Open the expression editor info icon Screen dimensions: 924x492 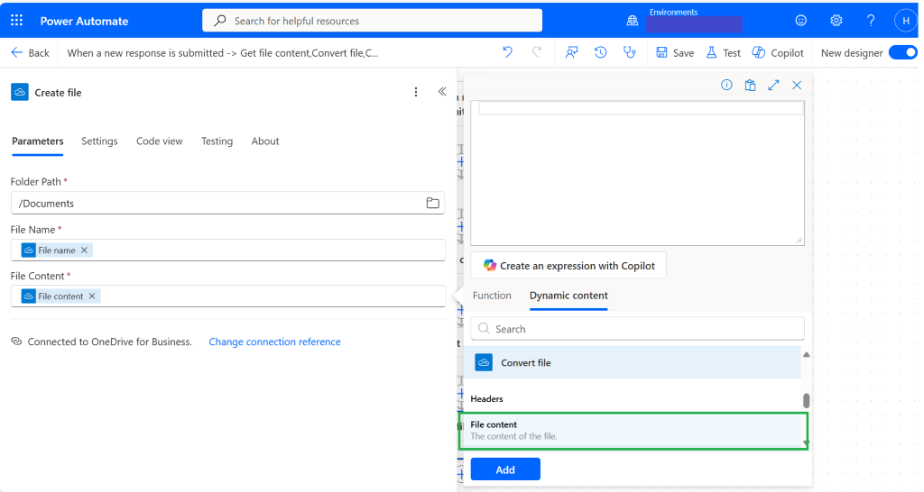[726, 85]
